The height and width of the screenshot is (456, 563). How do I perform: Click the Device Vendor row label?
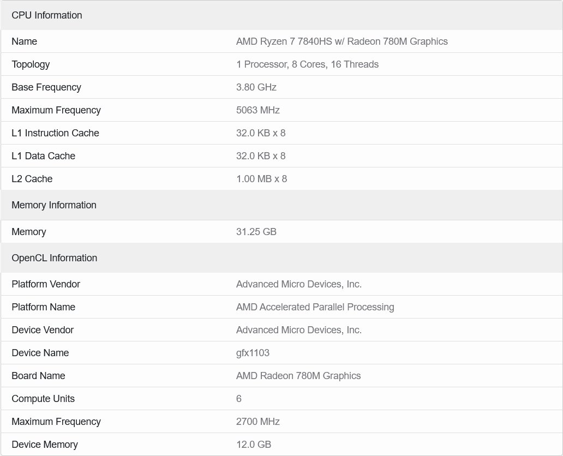tap(43, 330)
